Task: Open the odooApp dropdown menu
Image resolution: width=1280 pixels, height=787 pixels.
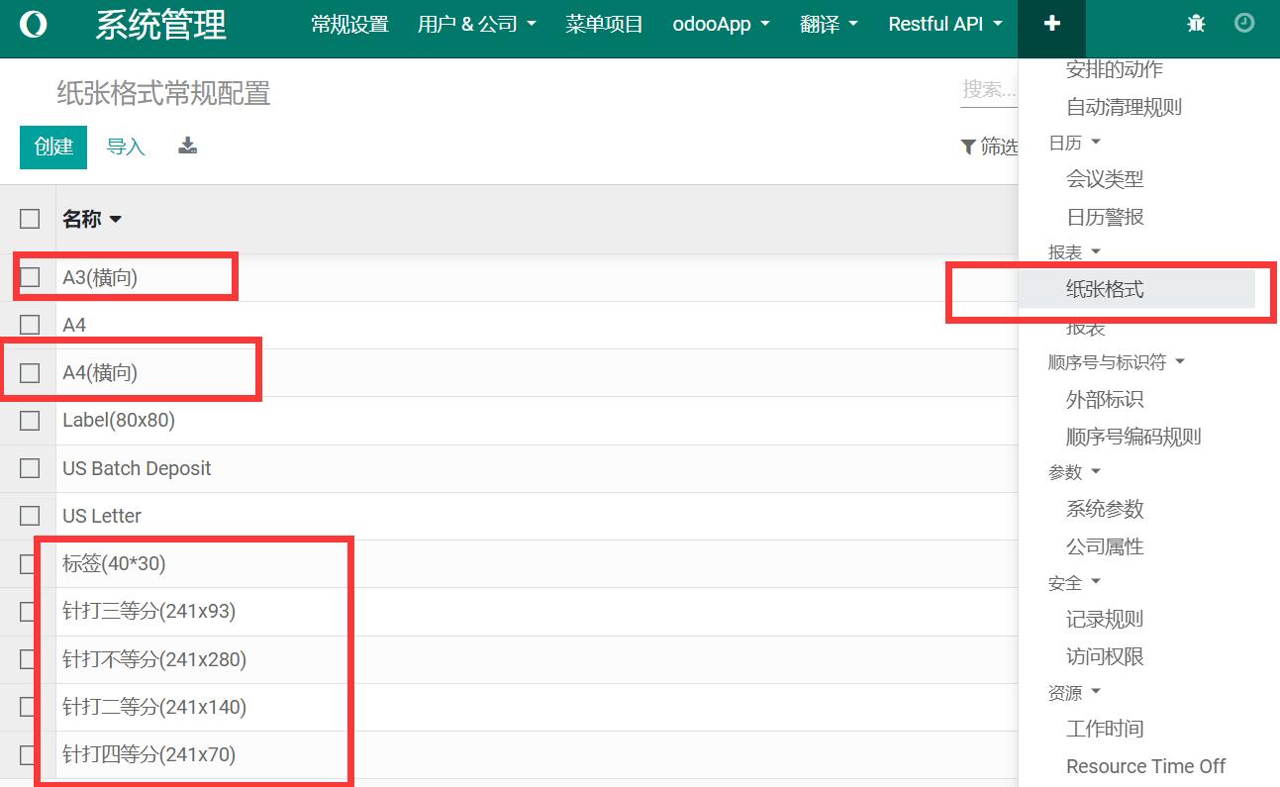Action: point(721,25)
